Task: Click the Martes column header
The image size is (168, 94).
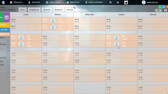Action: (x=58, y=15)
